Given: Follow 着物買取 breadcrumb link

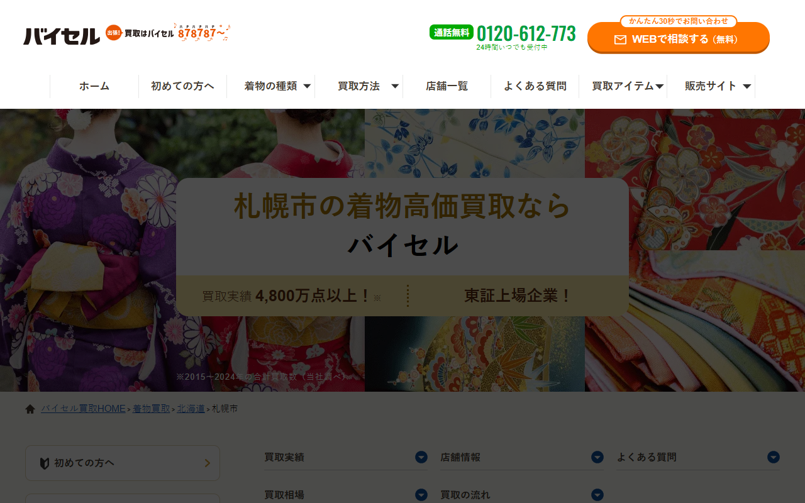Looking at the screenshot, I should (151, 409).
